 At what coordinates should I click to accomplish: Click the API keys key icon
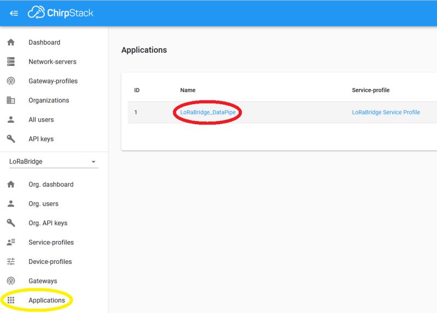point(11,139)
